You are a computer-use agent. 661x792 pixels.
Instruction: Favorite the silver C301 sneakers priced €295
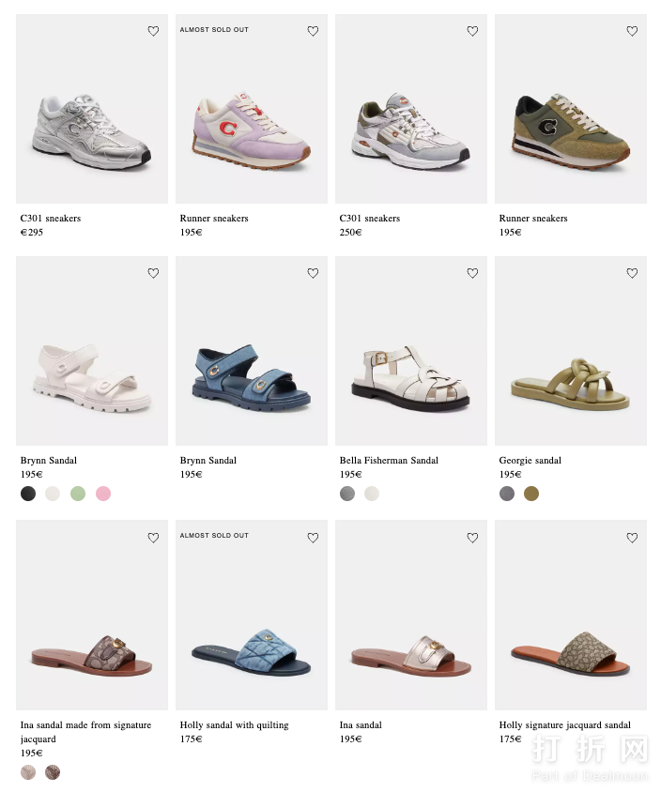point(153,31)
